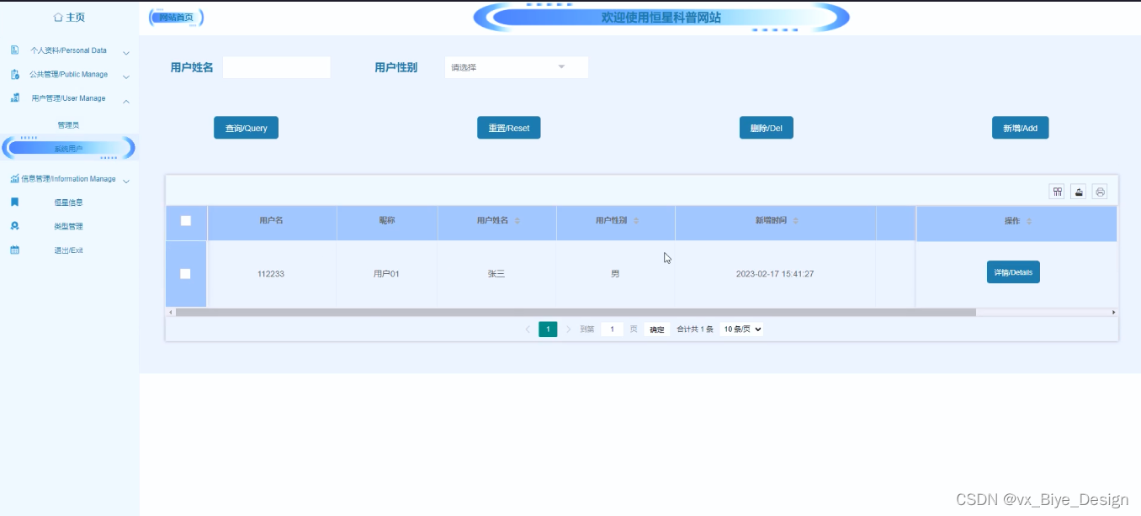Check the row checkbox for user 112233
Screen dimensions: 1141x516
click(186, 274)
